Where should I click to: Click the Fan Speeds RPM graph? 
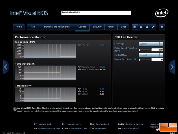click(45, 51)
